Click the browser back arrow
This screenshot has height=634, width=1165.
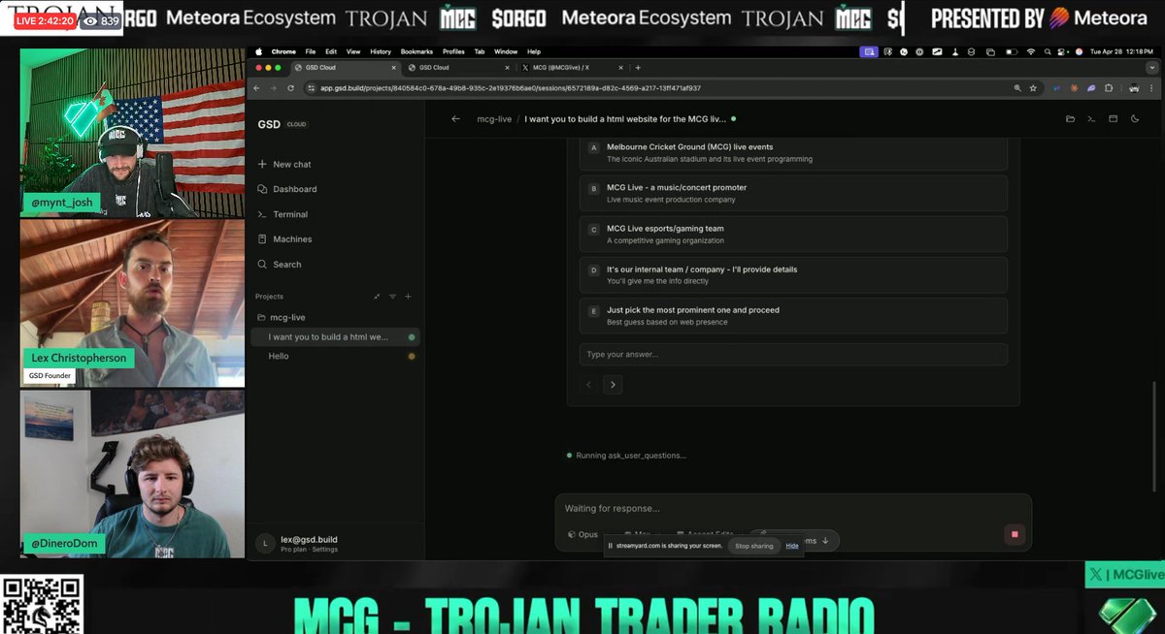point(257,87)
